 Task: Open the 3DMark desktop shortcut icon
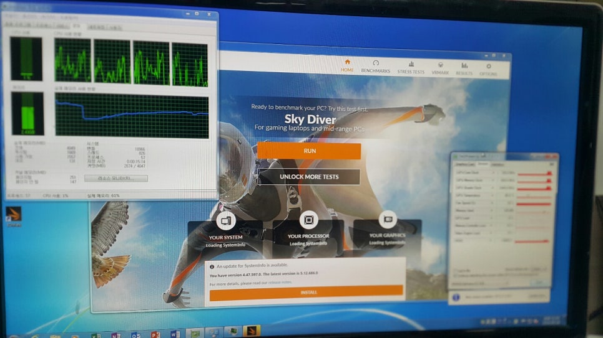(14, 216)
